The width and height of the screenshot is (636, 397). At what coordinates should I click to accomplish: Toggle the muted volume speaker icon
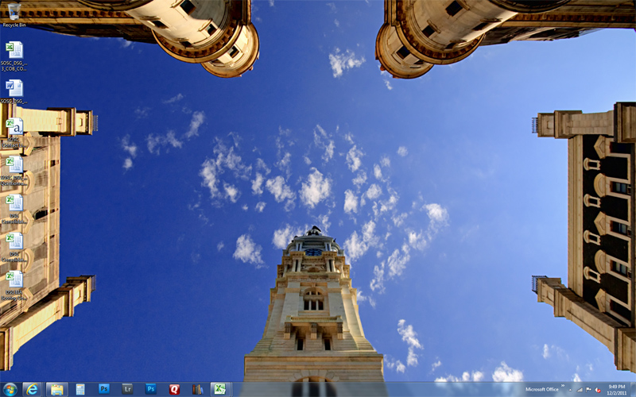[x=598, y=389]
